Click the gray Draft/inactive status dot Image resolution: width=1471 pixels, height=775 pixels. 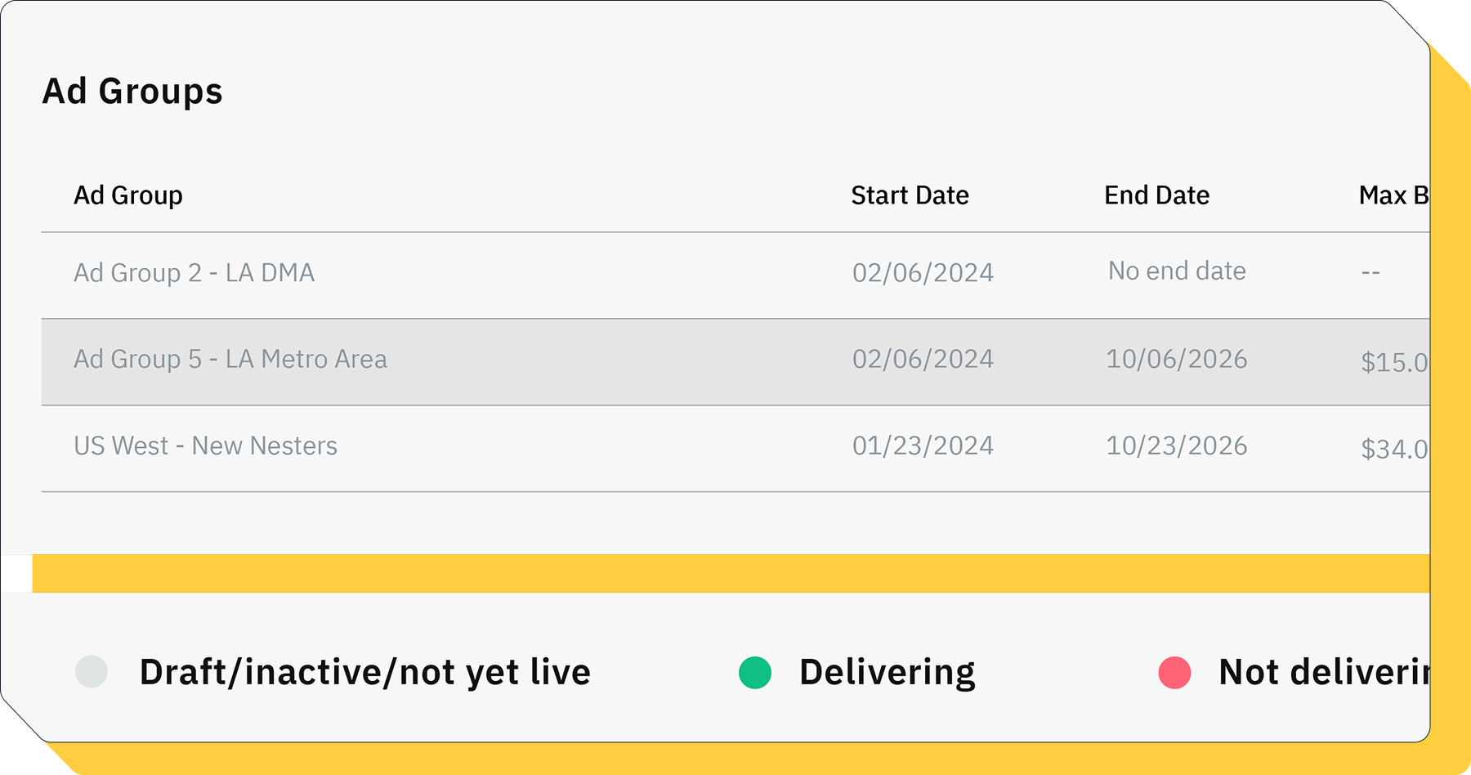point(92,672)
